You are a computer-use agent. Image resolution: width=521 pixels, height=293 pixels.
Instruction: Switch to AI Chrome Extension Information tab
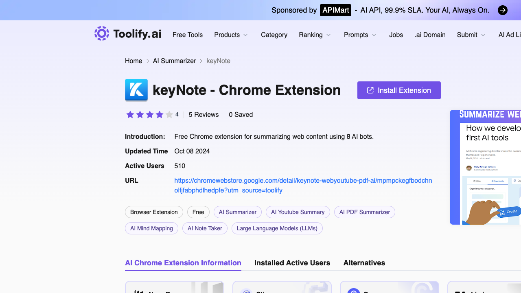point(183,263)
